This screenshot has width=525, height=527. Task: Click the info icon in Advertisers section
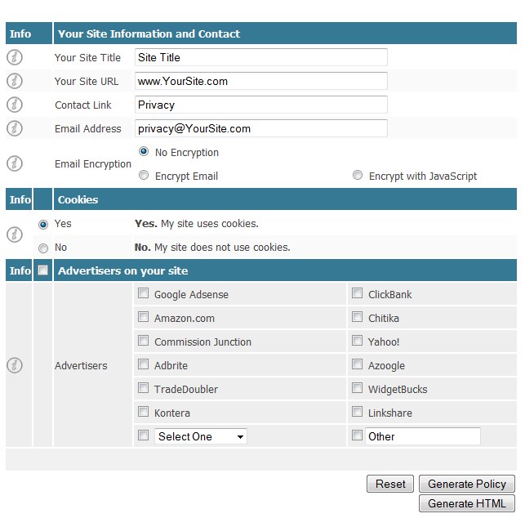[x=15, y=365]
